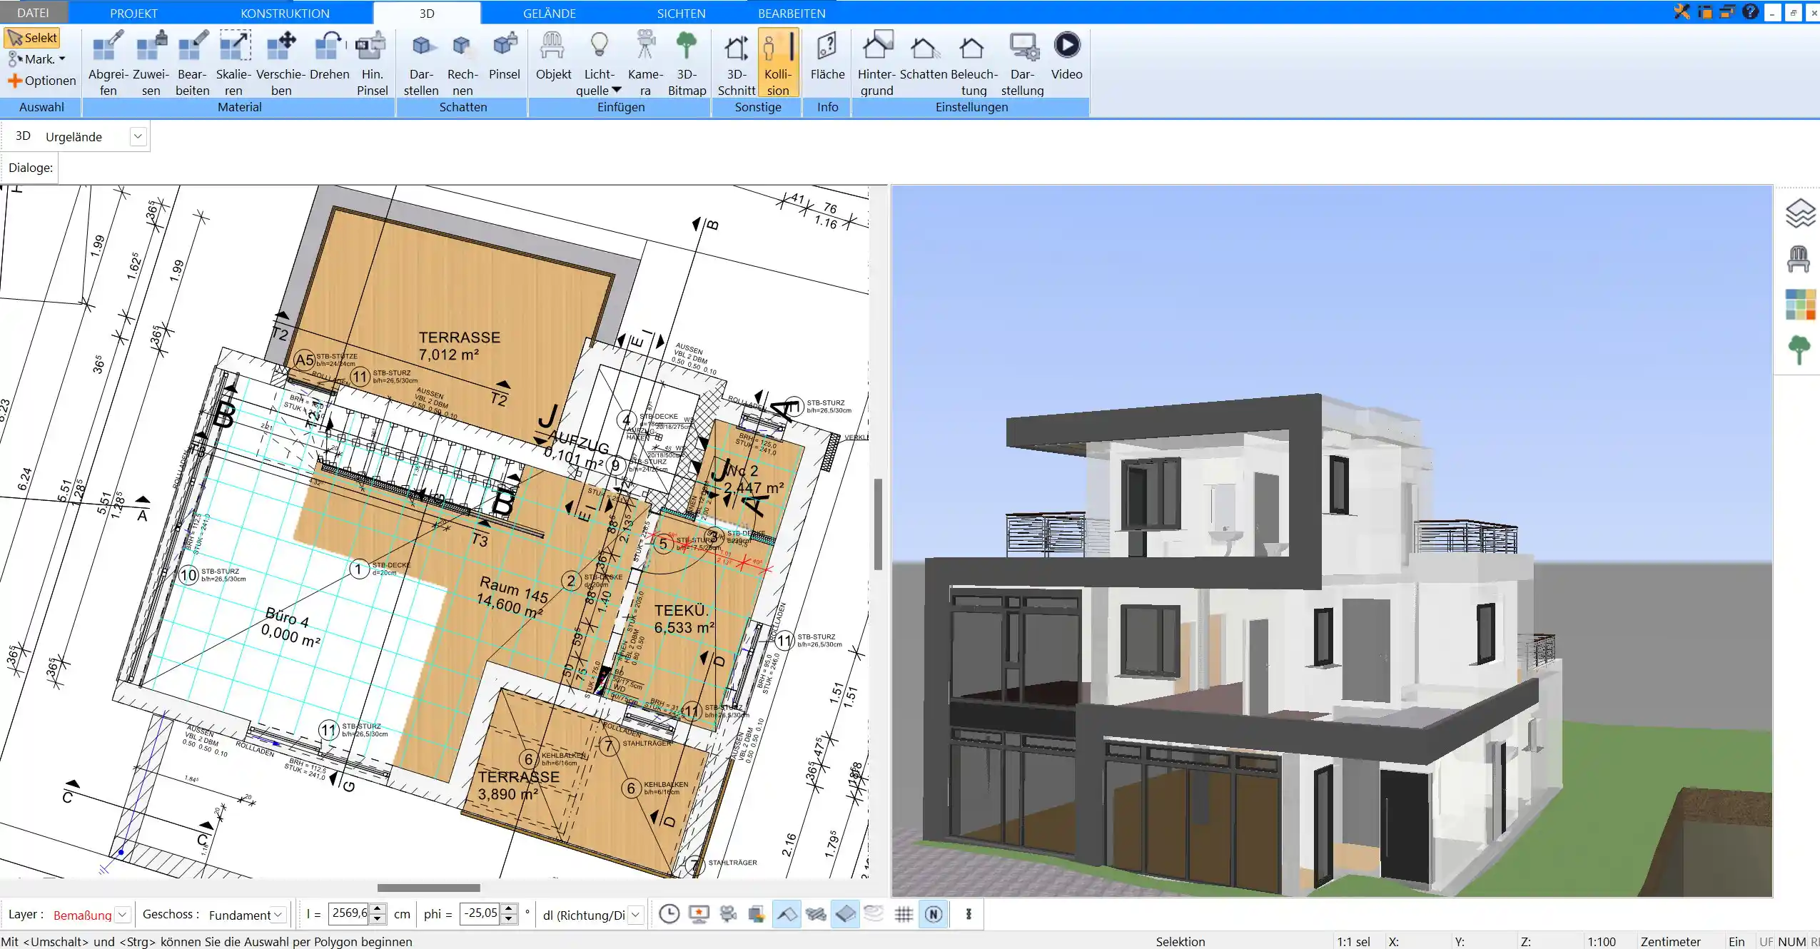
Task: Switch to the GELÄNDE tab
Action: [549, 13]
